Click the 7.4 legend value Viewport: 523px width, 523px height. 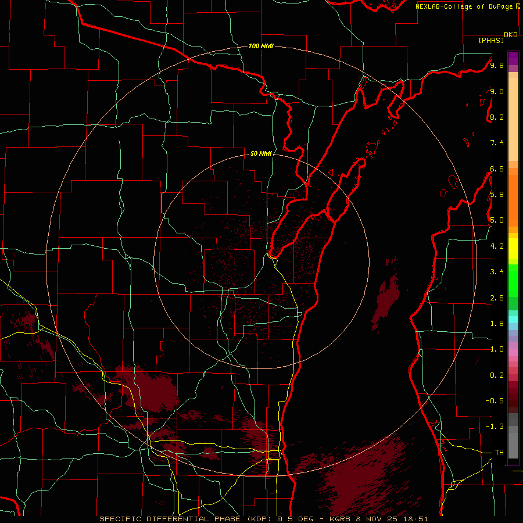pos(497,143)
